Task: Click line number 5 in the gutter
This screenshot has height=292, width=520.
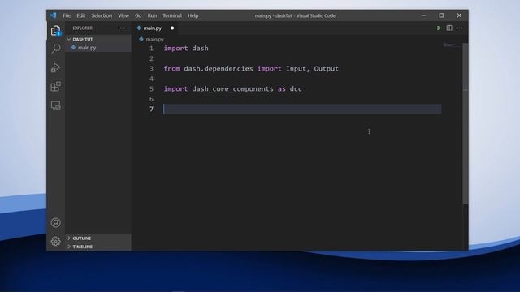Action: (x=152, y=88)
